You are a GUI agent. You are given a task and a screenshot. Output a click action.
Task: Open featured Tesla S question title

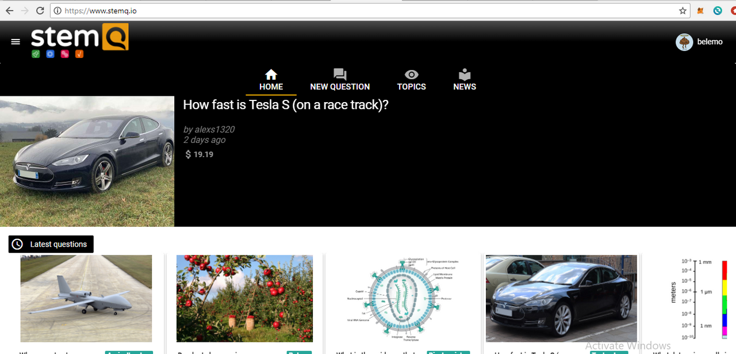[286, 105]
